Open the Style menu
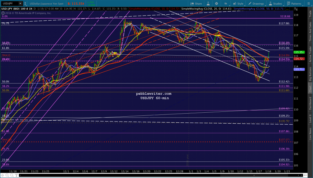Viewport: 313px width, 178px height. (238, 4)
